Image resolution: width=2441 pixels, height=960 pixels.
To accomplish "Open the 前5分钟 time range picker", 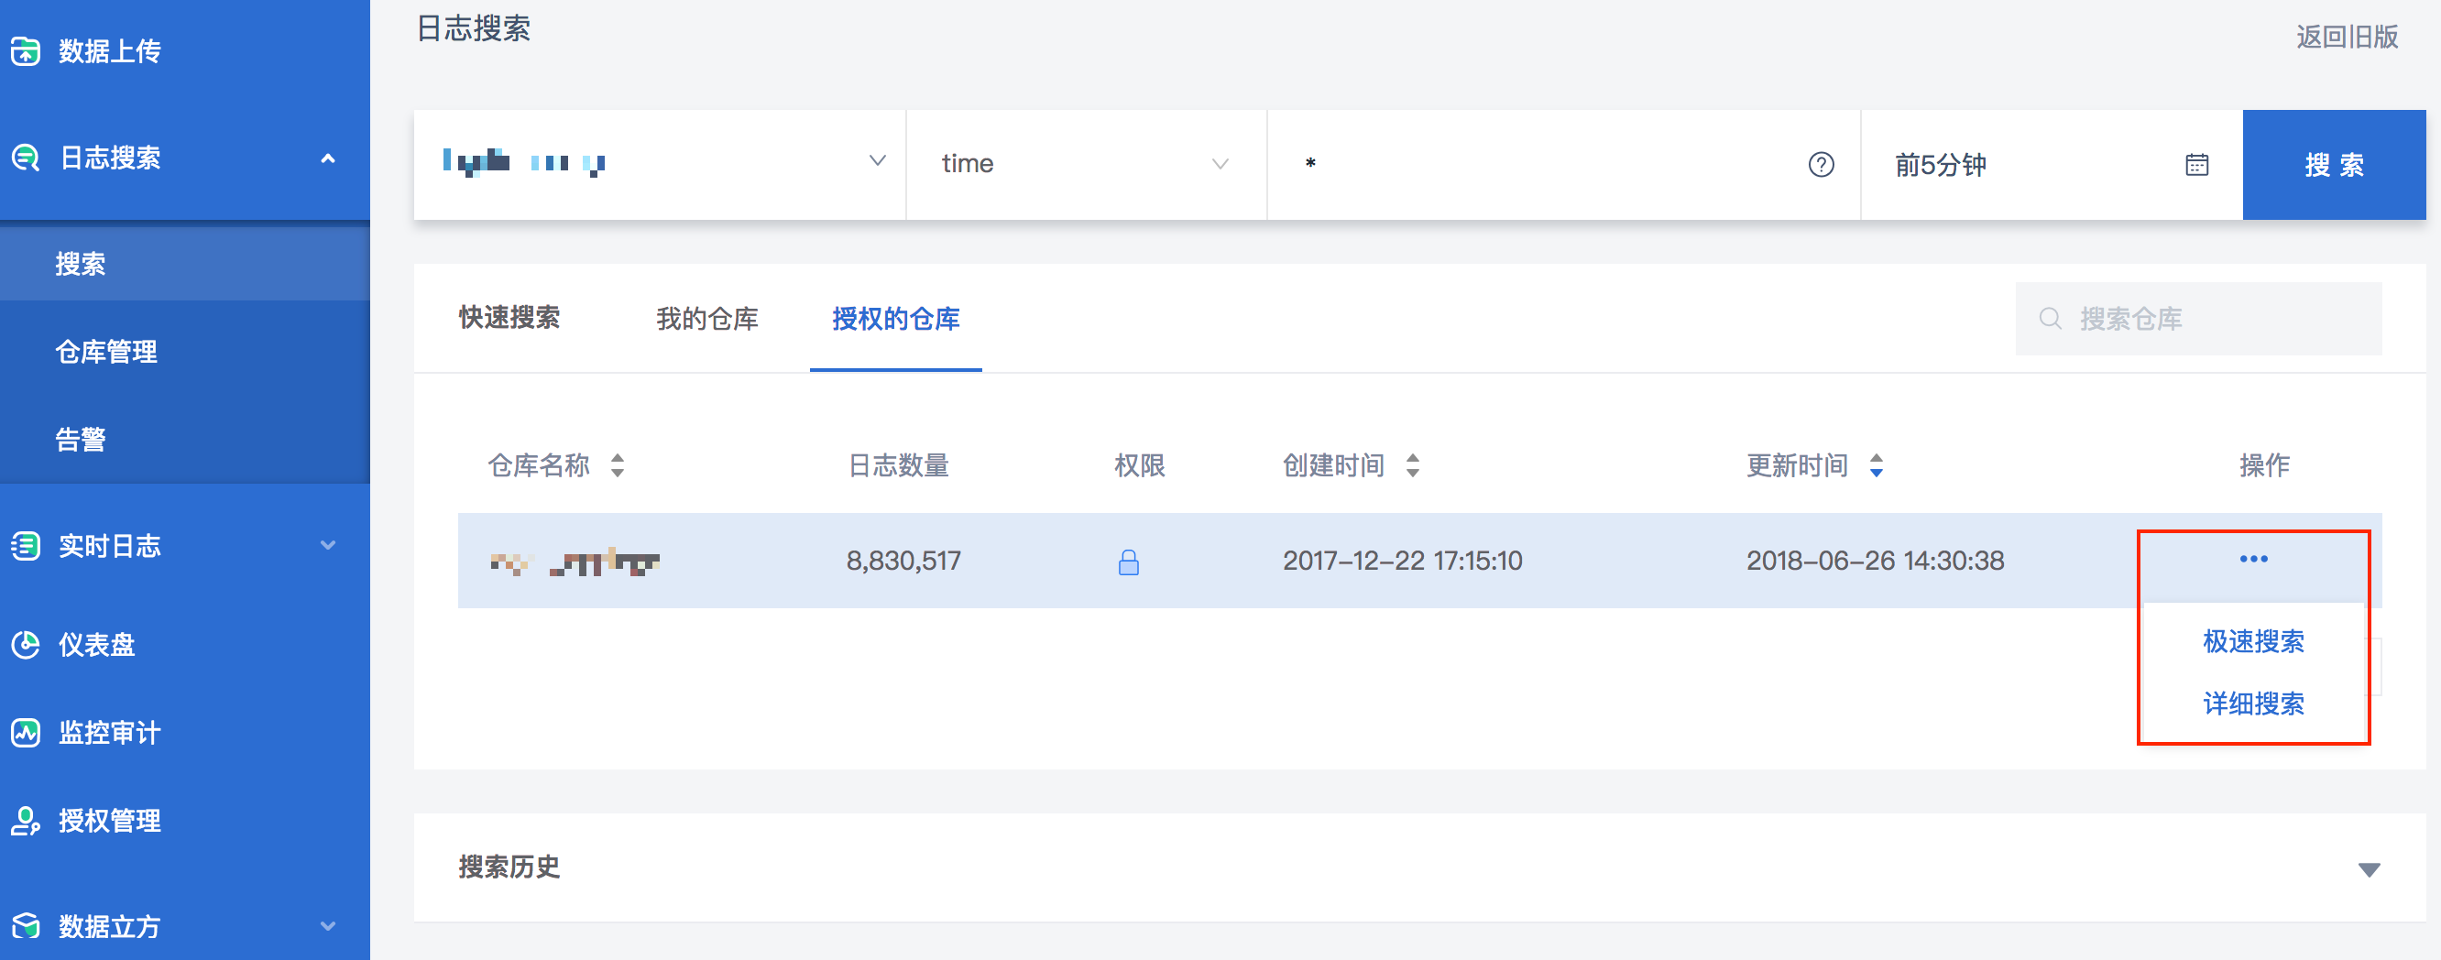I will (x=2052, y=165).
